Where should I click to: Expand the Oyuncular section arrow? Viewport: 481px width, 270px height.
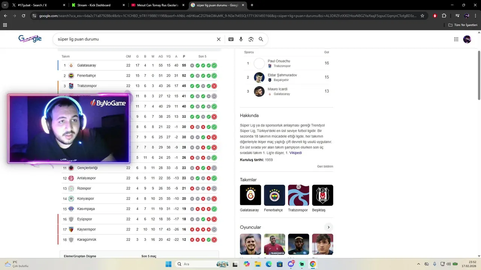[328, 227]
